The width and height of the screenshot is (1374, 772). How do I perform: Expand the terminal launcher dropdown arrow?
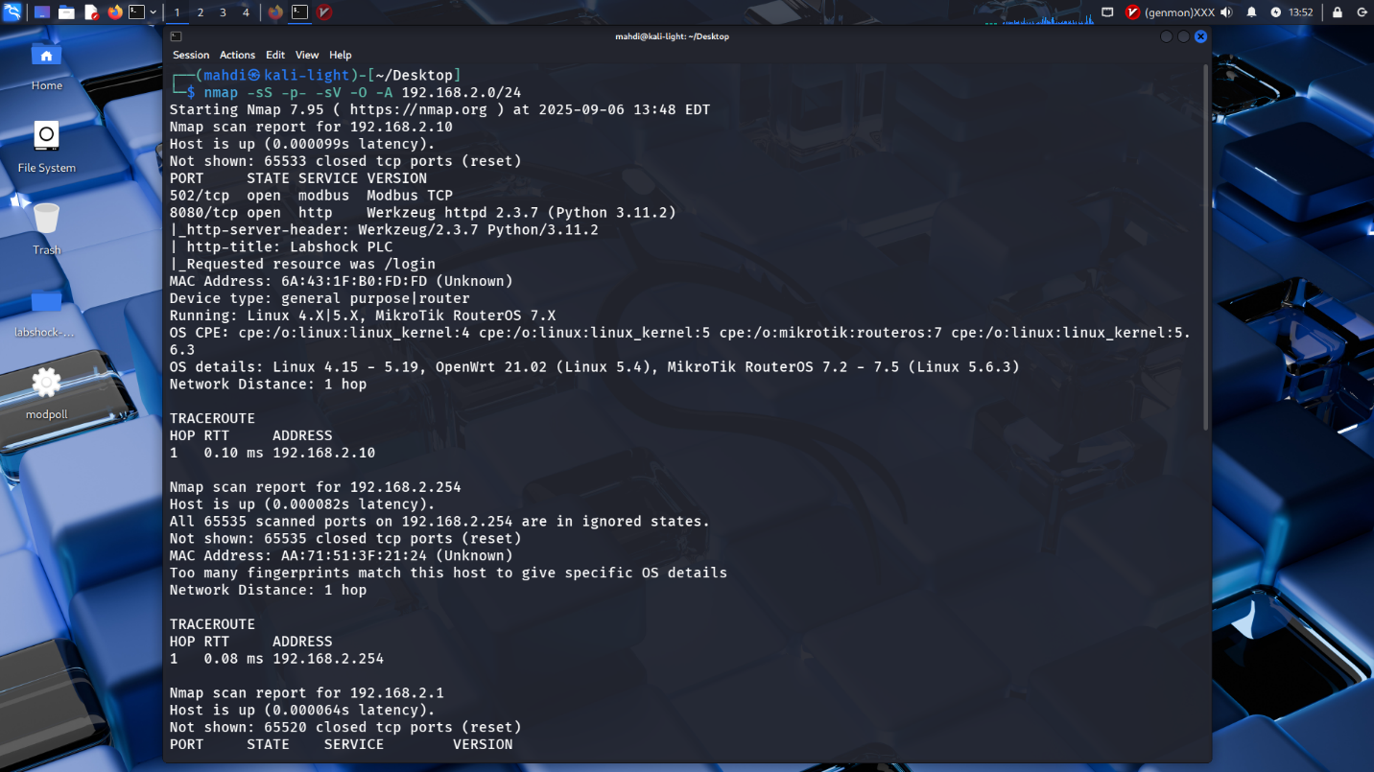(x=154, y=12)
